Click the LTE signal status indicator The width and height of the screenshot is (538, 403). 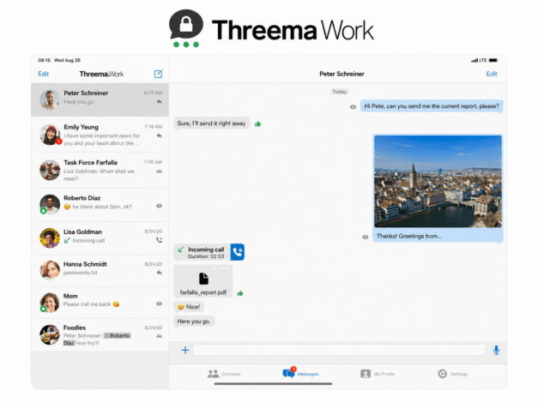coord(479,60)
